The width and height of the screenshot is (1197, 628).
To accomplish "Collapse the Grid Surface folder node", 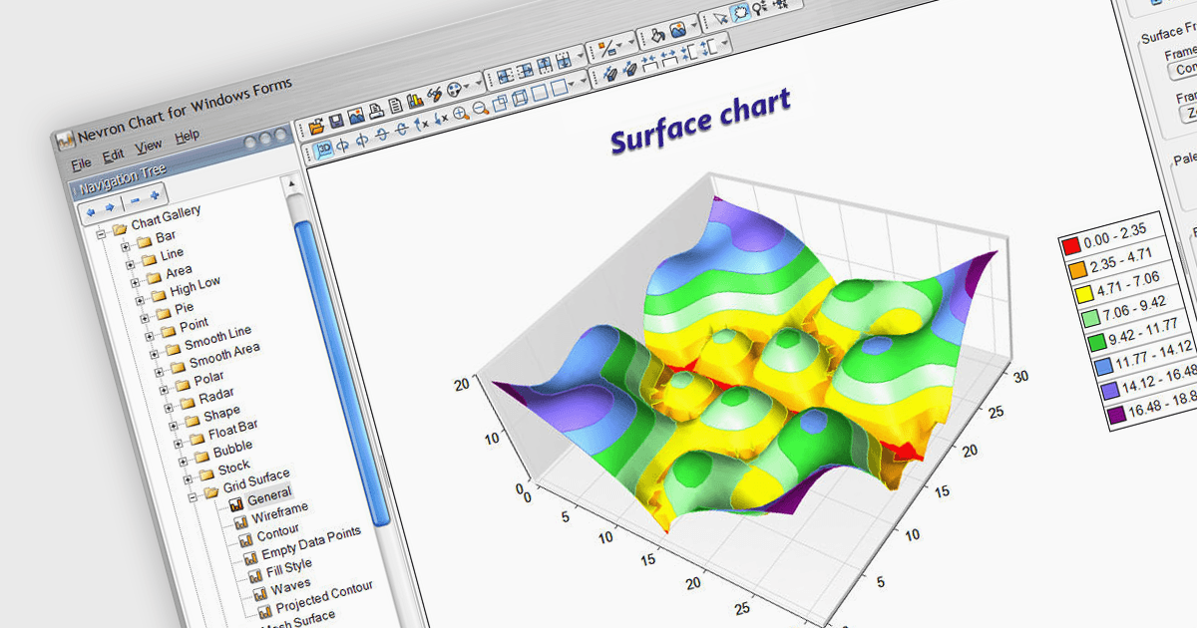I will tap(193, 497).
